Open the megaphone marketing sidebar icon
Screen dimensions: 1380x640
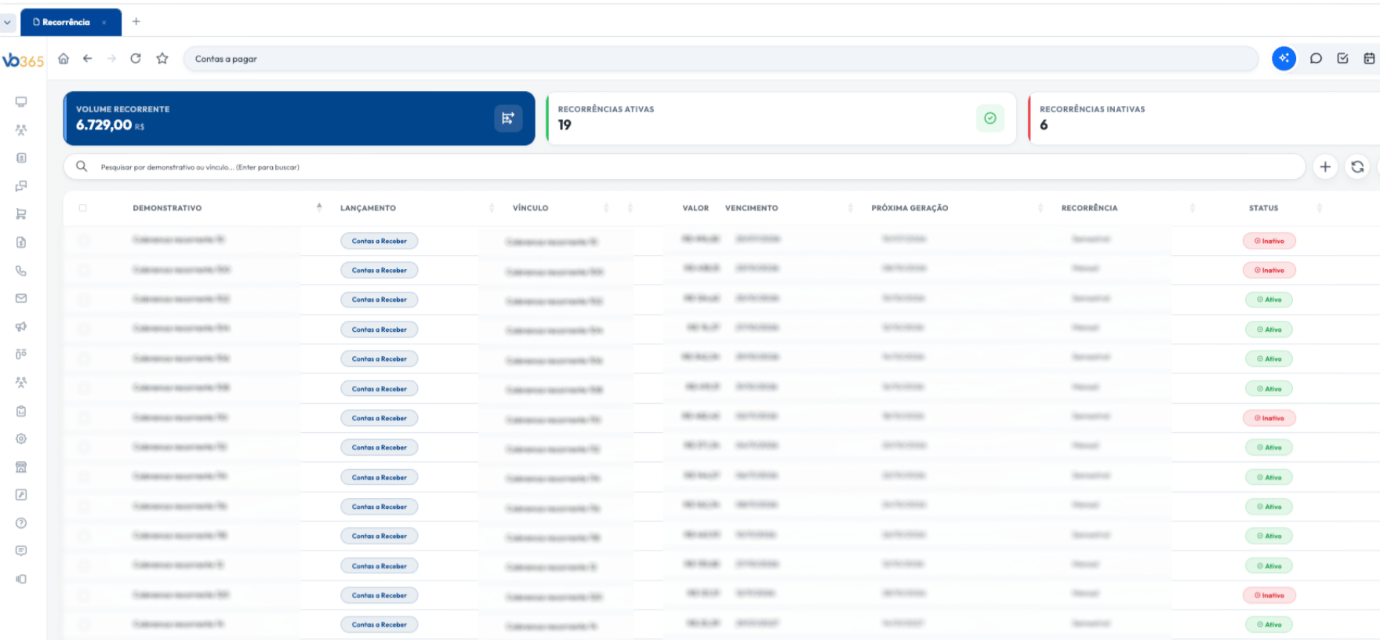coord(21,326)
